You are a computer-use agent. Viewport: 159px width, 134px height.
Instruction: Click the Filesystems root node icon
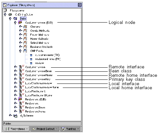(x=5, y=10)
